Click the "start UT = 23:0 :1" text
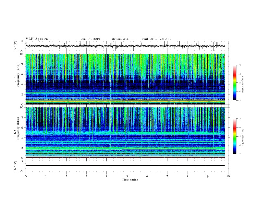 pos(157,39)
